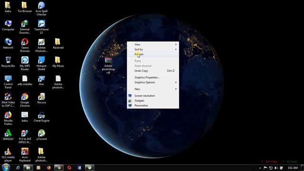Launch Internet Explorer from the taskbar
Image resolution: width=304 pixels, height=171 pixels.
18,168
